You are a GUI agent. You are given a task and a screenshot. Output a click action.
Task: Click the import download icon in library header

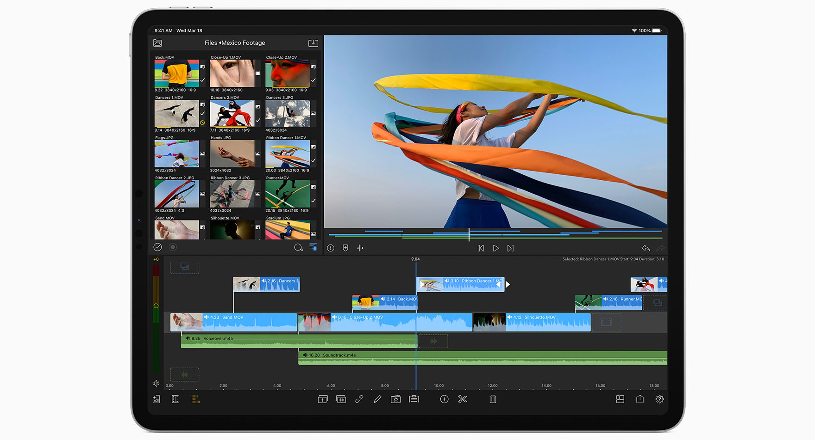coord(313,43)
